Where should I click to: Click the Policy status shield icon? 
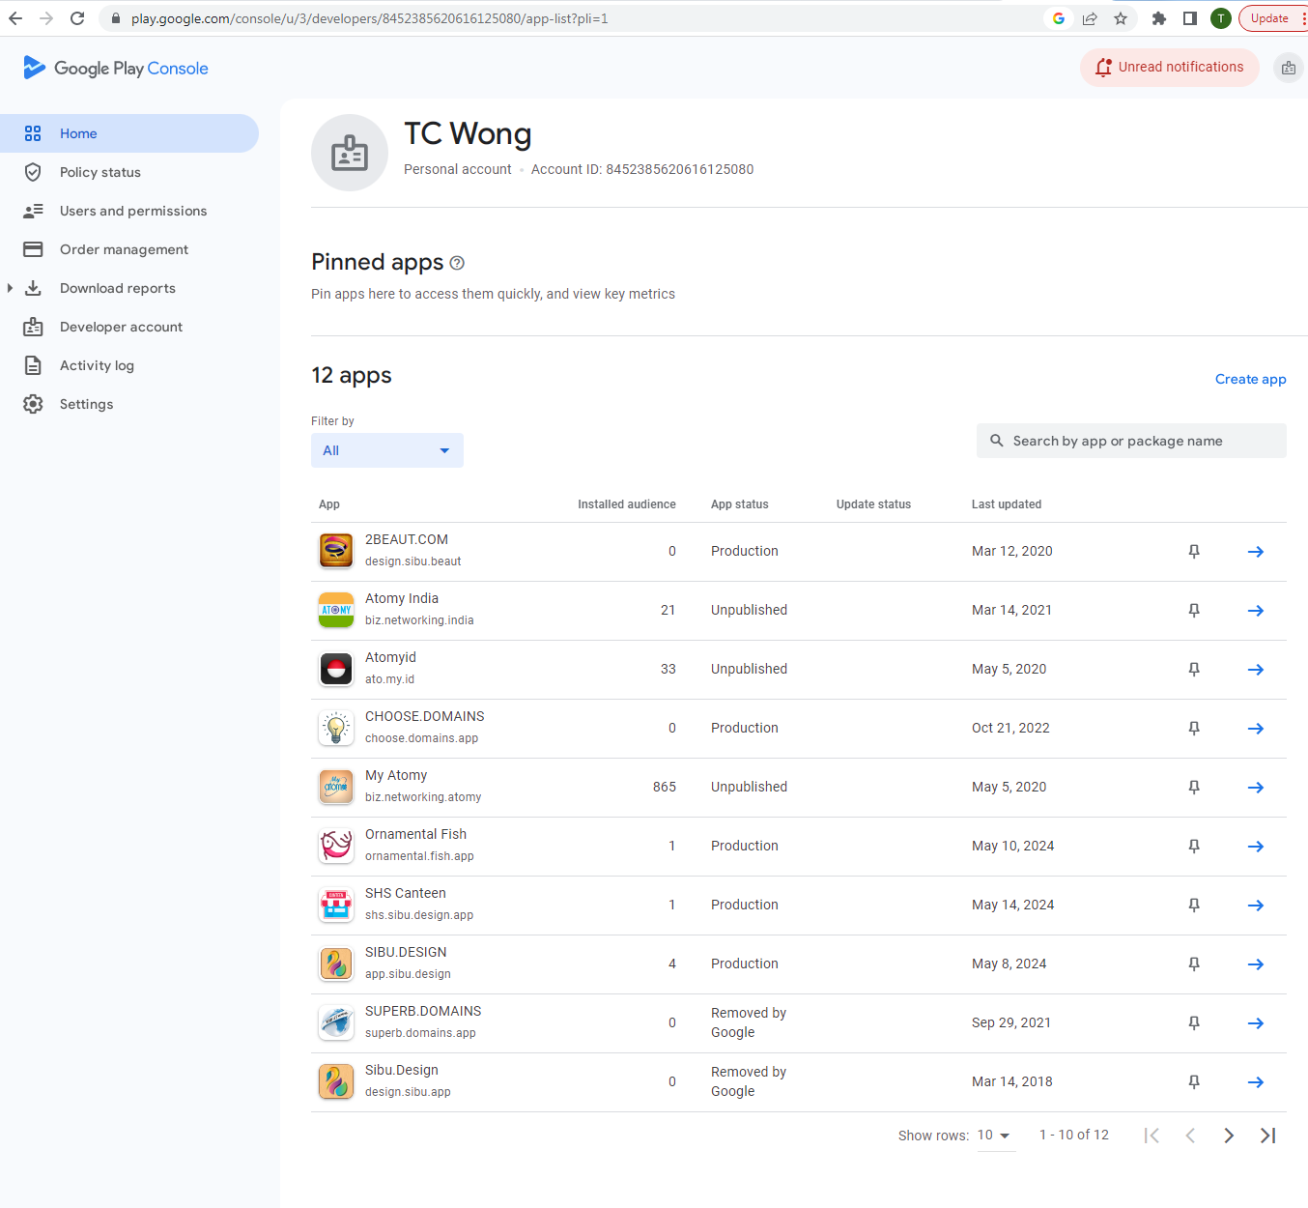[33, 172]
